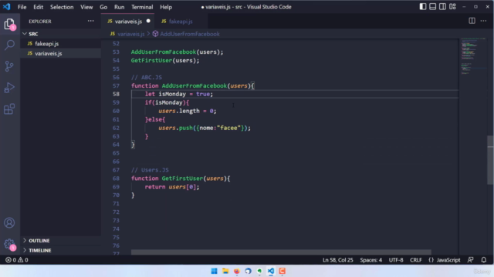494x277 pixels.
Task: Click 'true' on line 58
Action: [203, 94]
